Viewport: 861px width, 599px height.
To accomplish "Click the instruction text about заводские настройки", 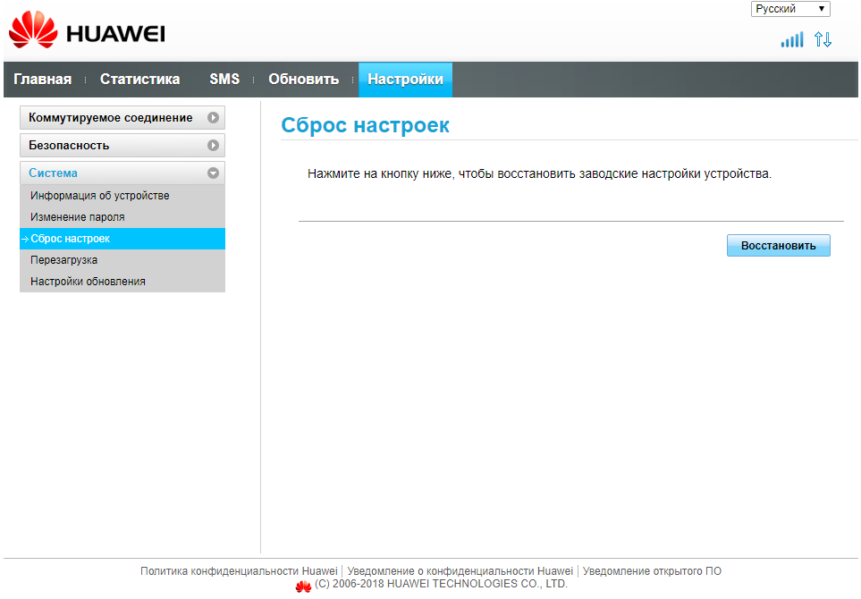I will [x=539, y=174].
